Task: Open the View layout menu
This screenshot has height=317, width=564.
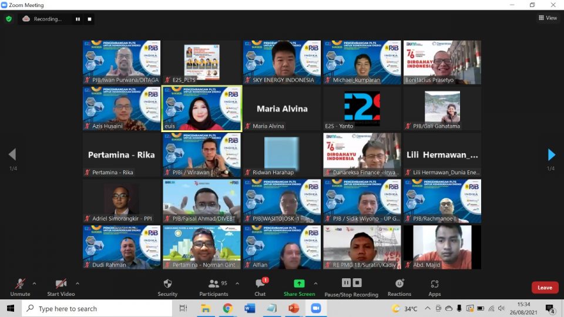Action: 548,18
